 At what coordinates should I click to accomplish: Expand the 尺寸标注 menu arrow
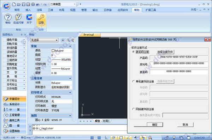(24, 80)
